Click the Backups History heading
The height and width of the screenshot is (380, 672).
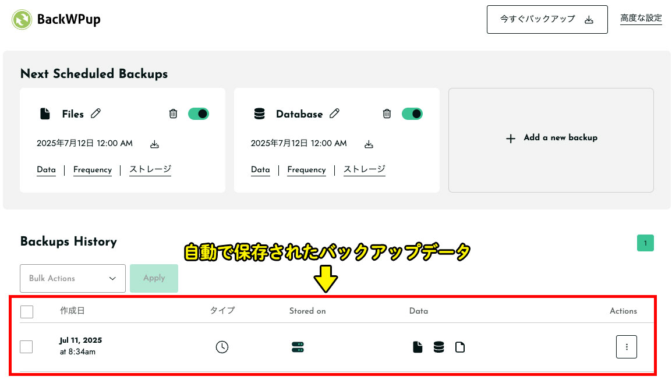[x=69, y=241]
